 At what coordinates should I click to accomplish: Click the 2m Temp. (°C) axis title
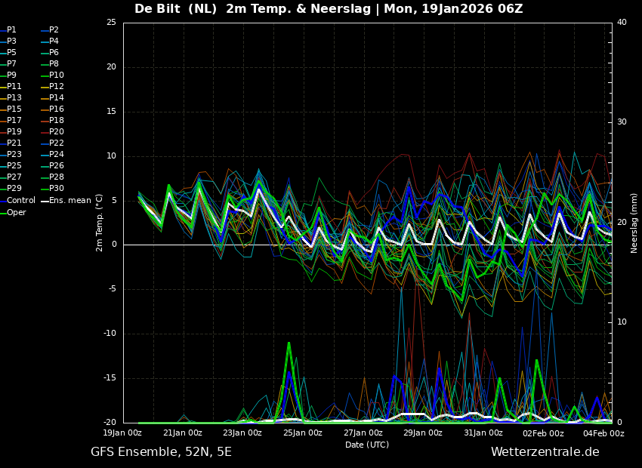[100, 223]
